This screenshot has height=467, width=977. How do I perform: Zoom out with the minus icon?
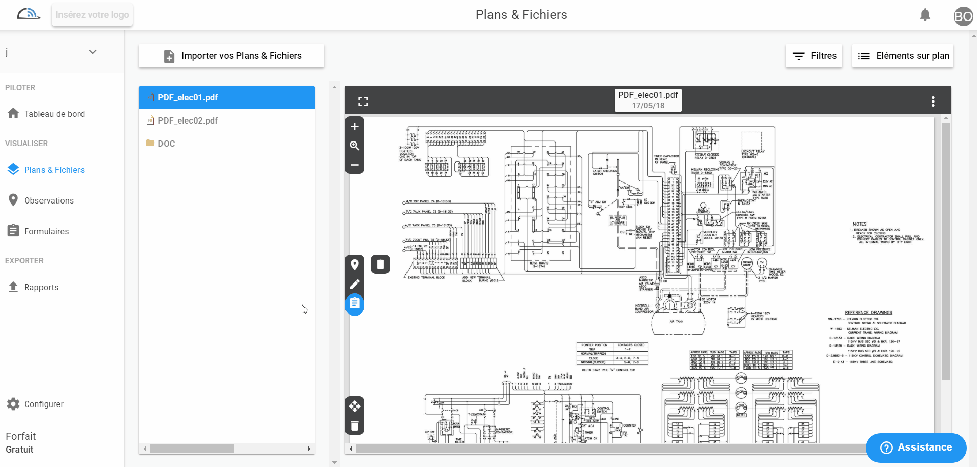click(354, 165)
